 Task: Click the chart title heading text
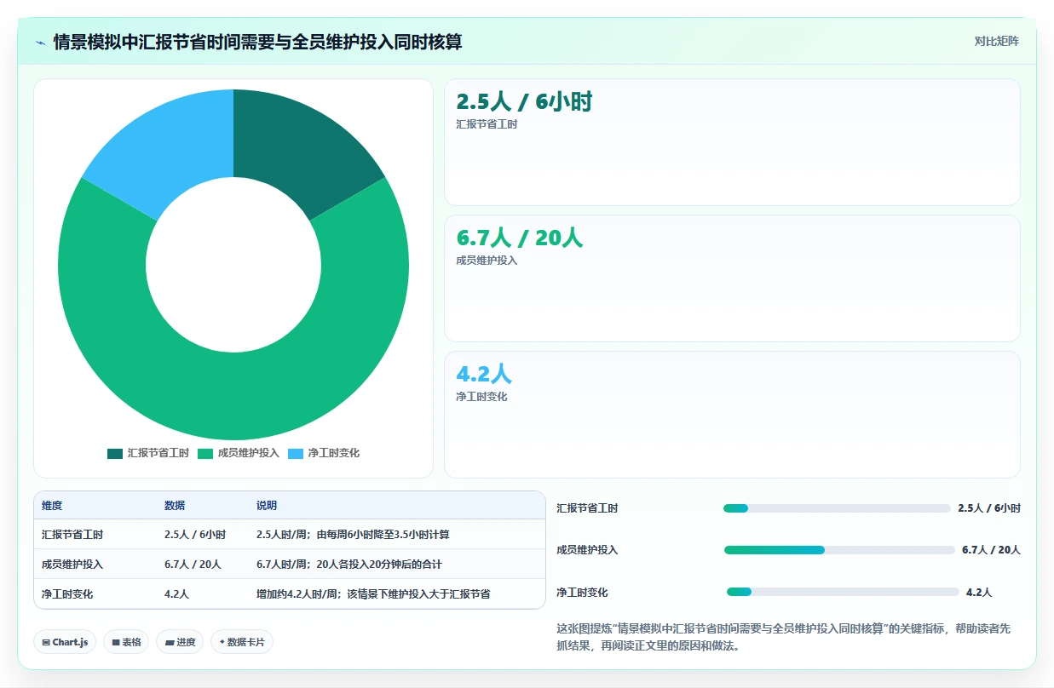(257, 42)
